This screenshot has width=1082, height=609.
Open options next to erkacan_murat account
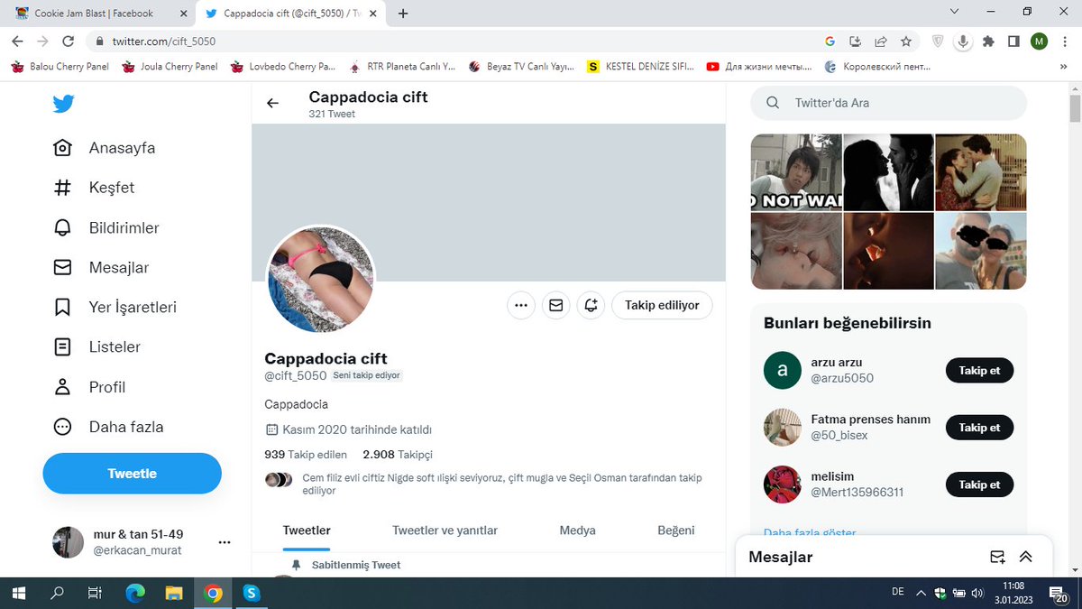224,541
